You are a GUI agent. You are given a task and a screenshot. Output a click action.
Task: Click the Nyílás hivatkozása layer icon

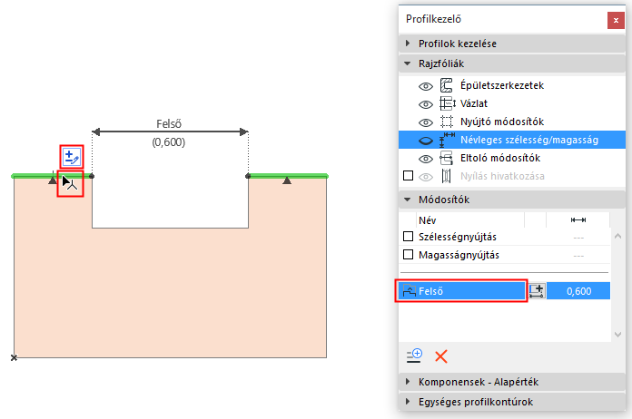point(446,176)
